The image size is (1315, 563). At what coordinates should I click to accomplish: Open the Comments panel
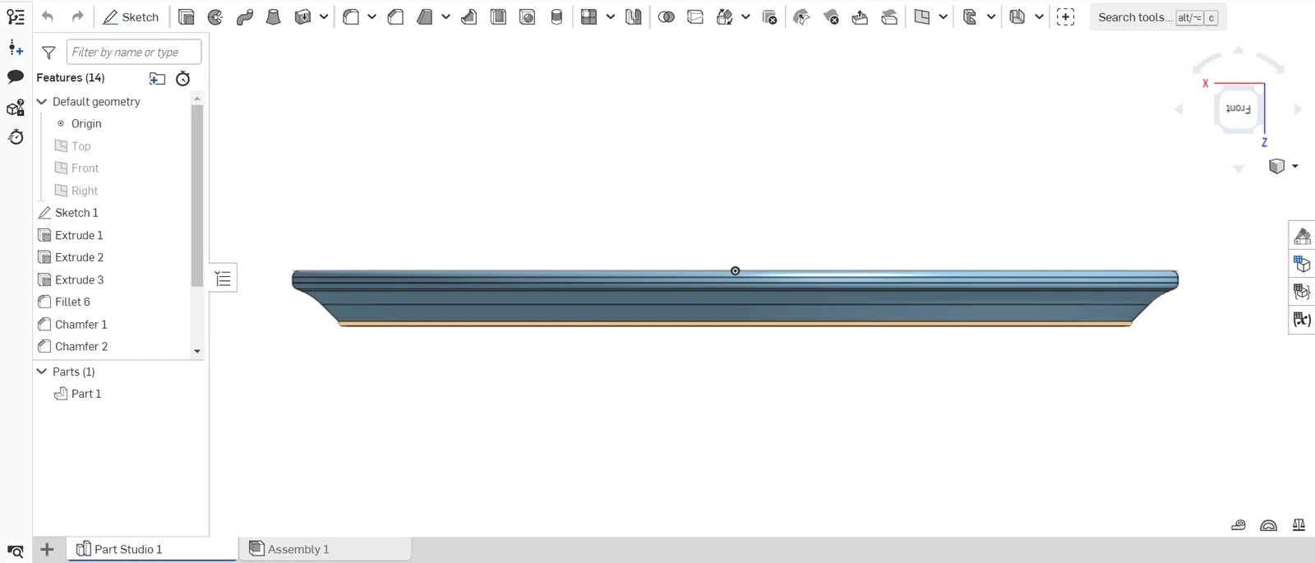click(x=16, y=77)
